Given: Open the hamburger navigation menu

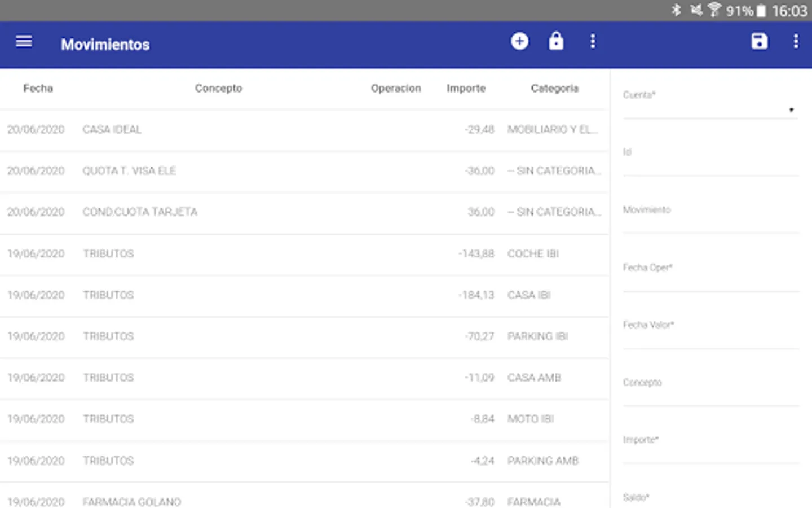Looking at the screenshot, I should 24,42.
